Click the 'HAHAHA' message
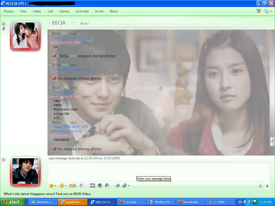This screenshot has width=275, height=206. [61, 140]
